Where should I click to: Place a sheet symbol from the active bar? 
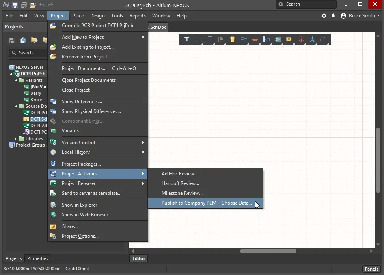278,39
